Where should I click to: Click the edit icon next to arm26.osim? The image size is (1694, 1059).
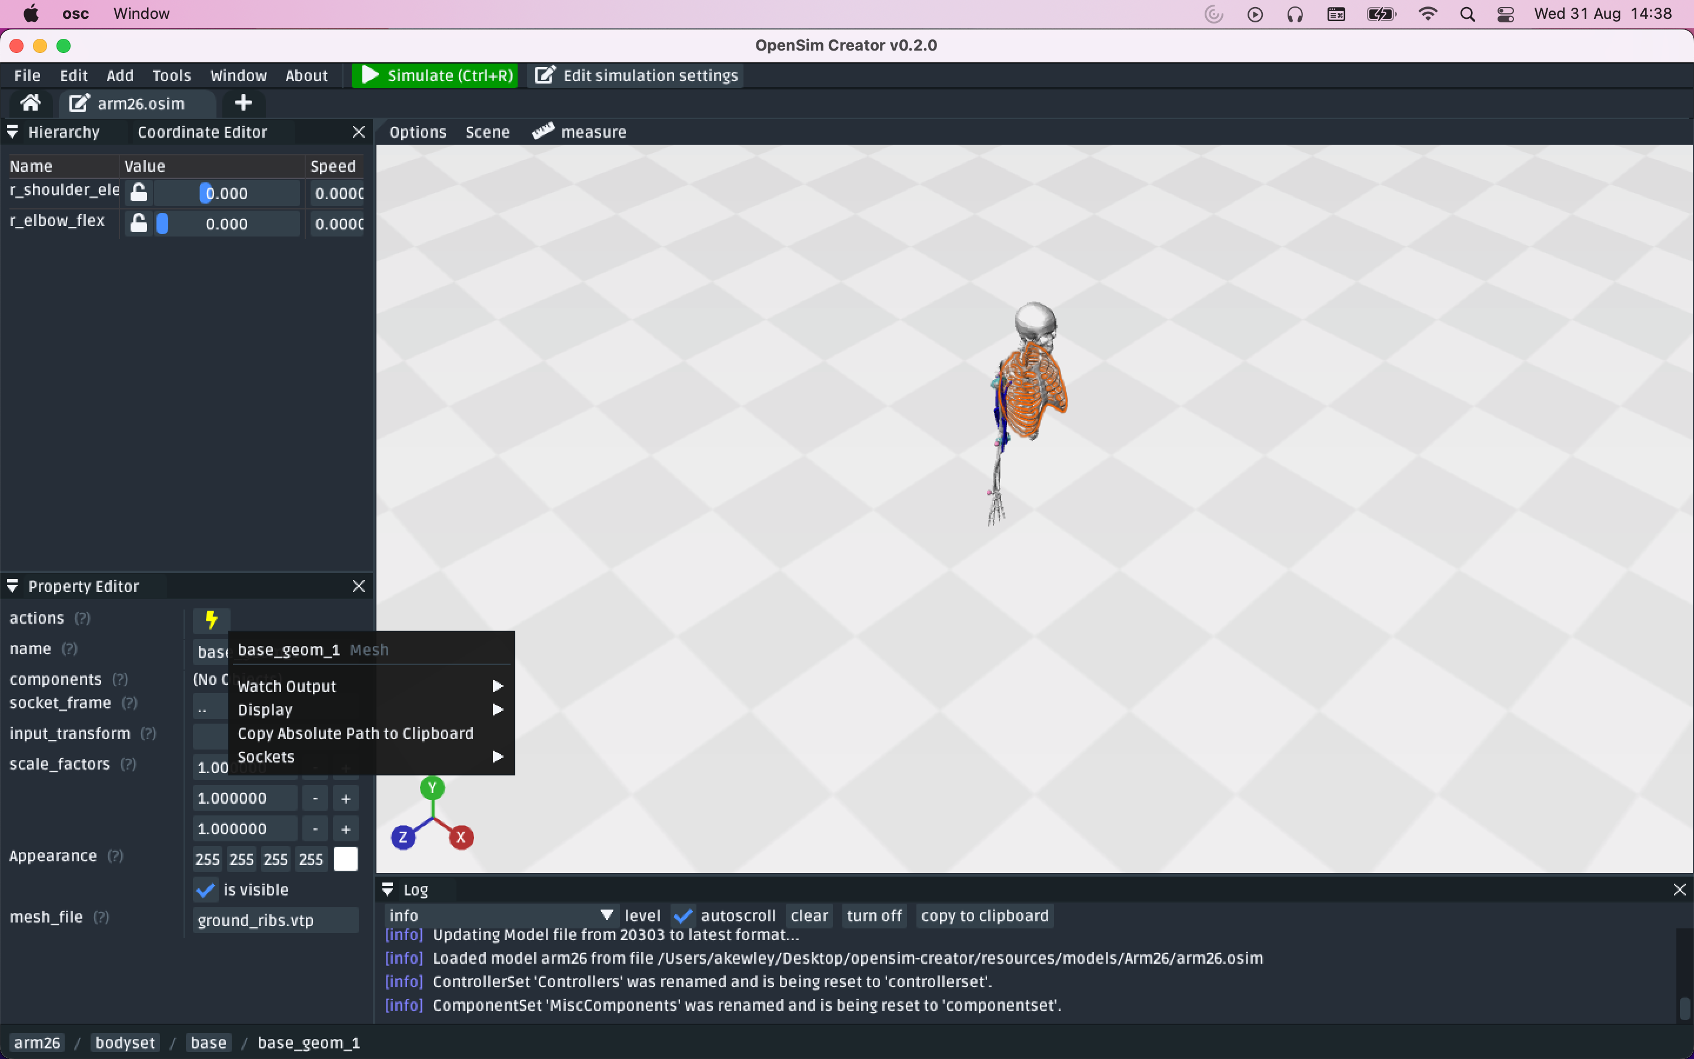pyautogui.click(x=78, y=103)
